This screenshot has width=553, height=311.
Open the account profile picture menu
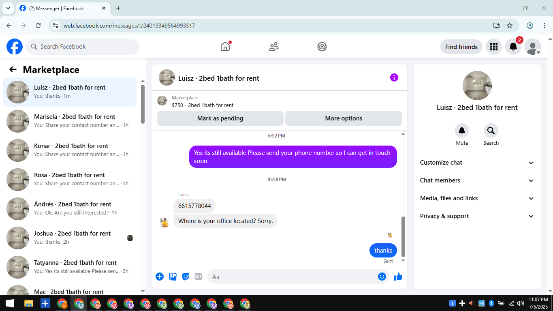pyautogui.click(x=533, y=47)
